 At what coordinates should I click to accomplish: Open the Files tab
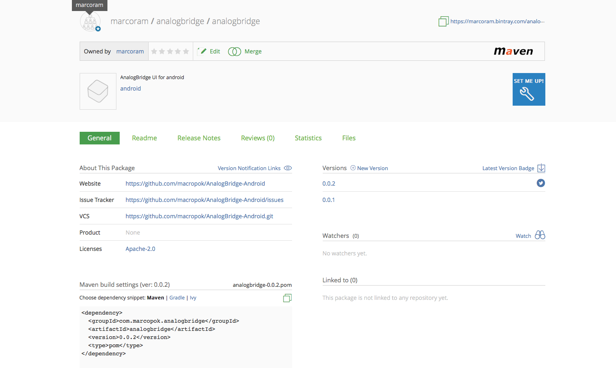point(349,138)
